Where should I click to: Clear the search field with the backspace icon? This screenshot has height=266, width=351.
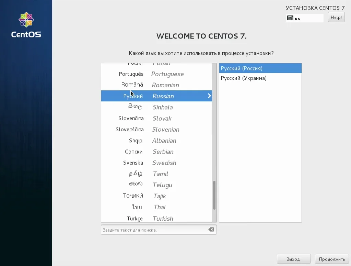pyautogui.click(x=211, y=230)
